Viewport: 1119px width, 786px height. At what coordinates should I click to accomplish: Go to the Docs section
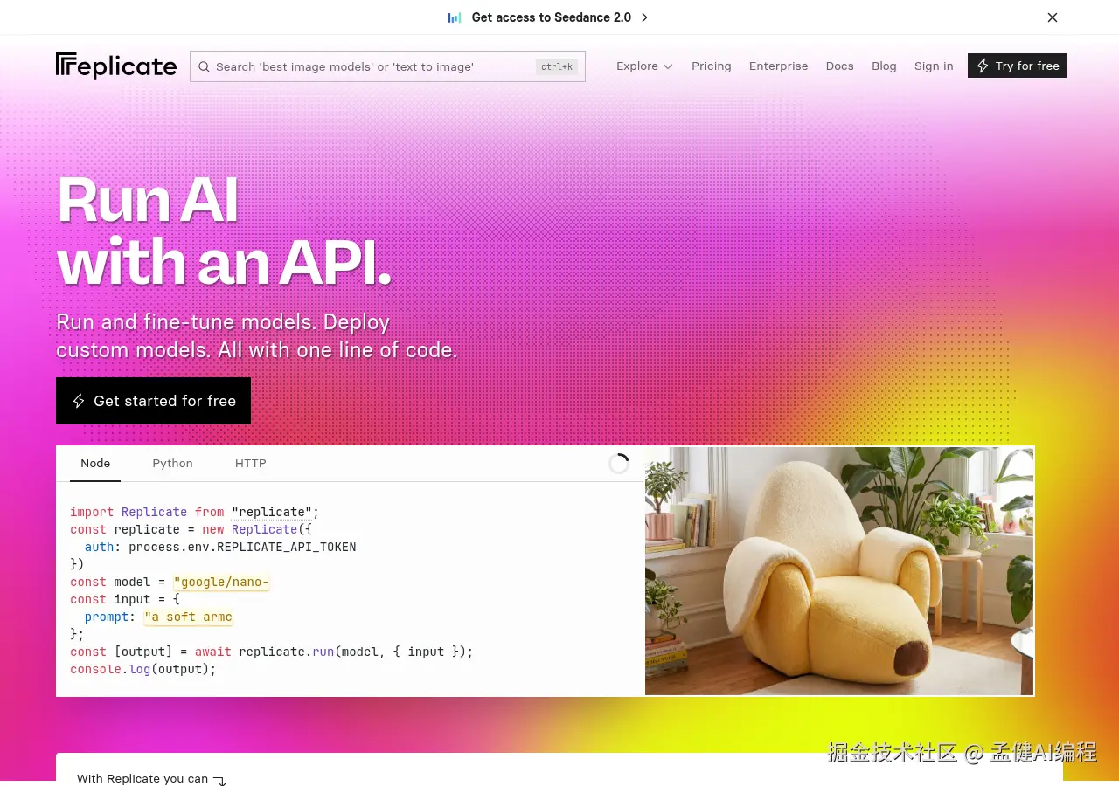click(839, 65)
